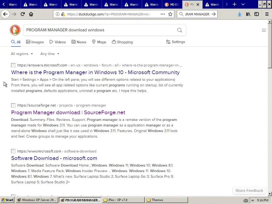Toggle the sidebar view icon
The height and width of the screenshot is (204, 272).
[x=257, y=14]
